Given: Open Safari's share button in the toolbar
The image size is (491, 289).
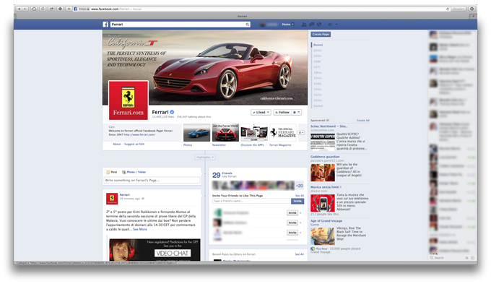Looking at the screenshot, I should pos(51,9).
